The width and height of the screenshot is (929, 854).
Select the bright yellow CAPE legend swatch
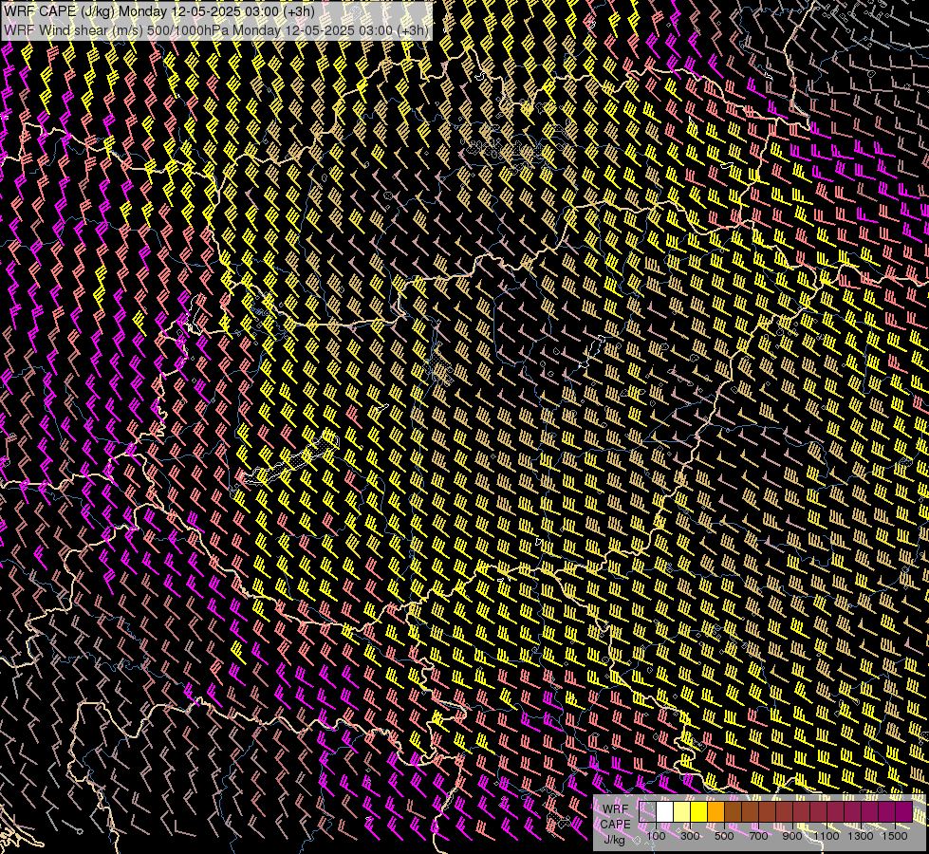(699, 811)
